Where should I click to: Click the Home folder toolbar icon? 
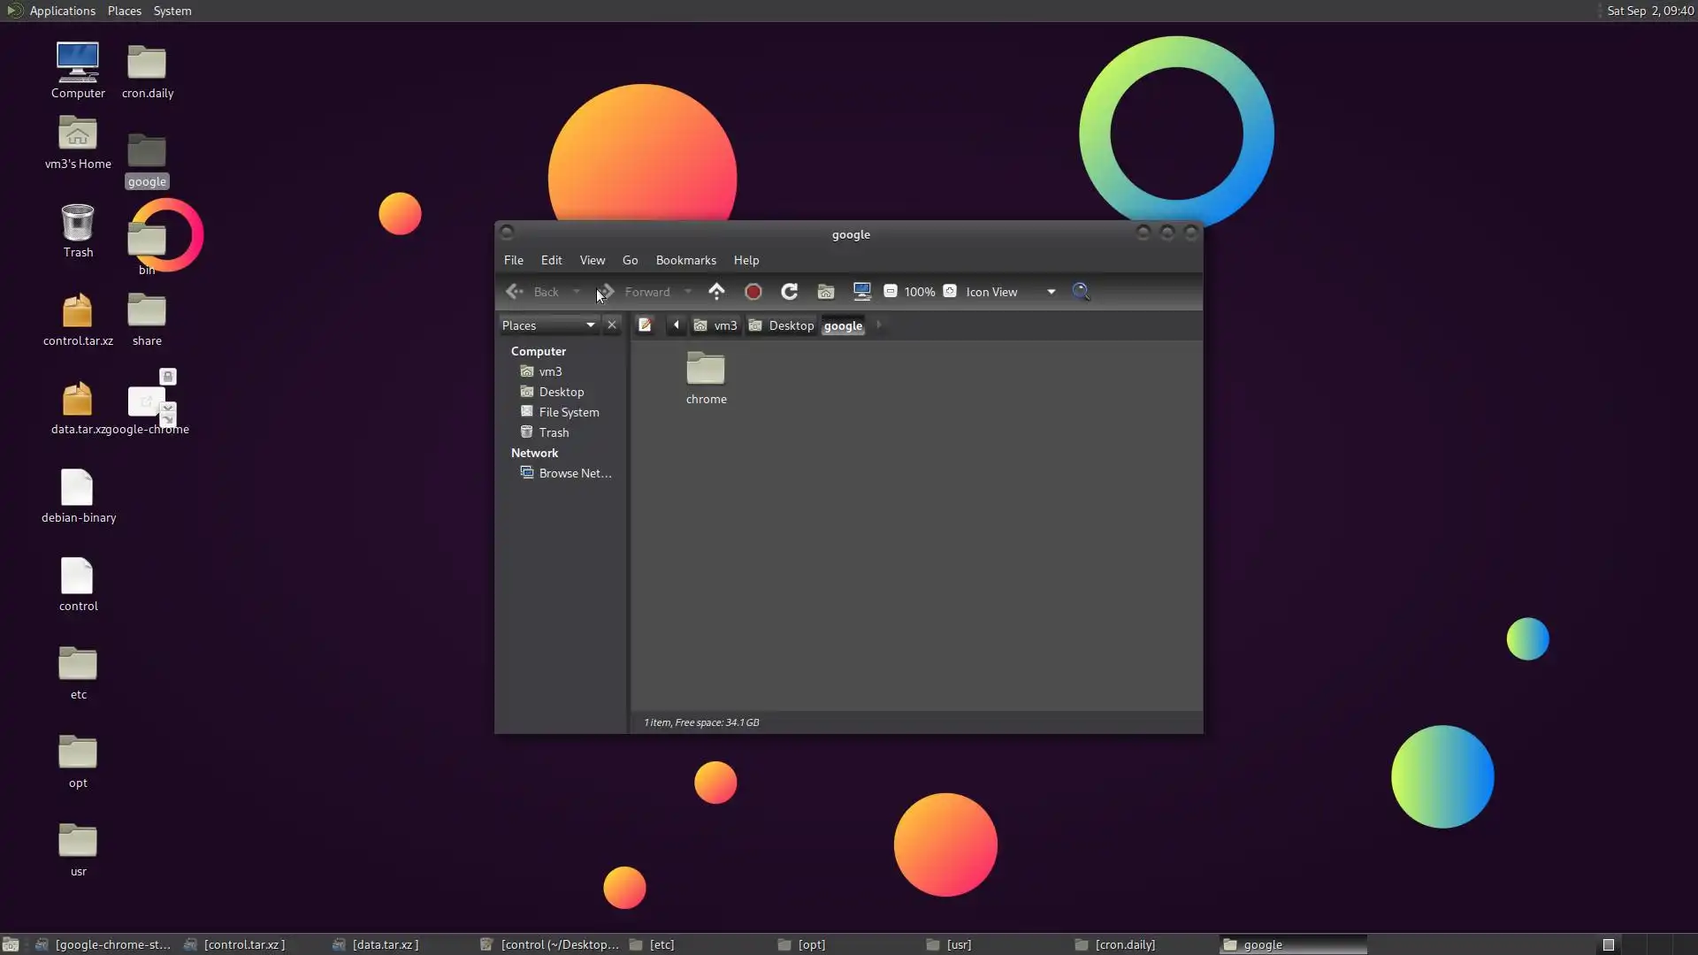point(826,292)
